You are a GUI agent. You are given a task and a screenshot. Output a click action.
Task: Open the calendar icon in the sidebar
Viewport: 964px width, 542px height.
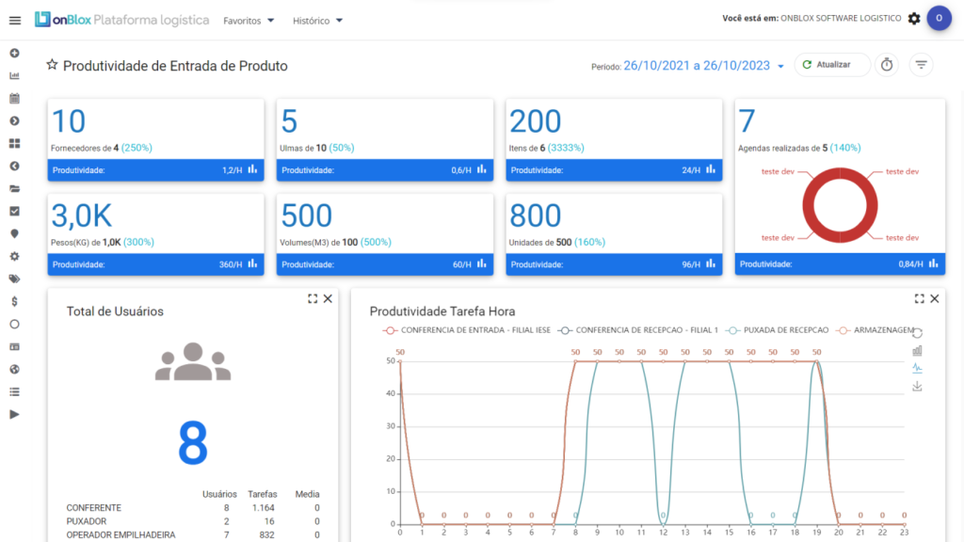click(x=14, y=98)
